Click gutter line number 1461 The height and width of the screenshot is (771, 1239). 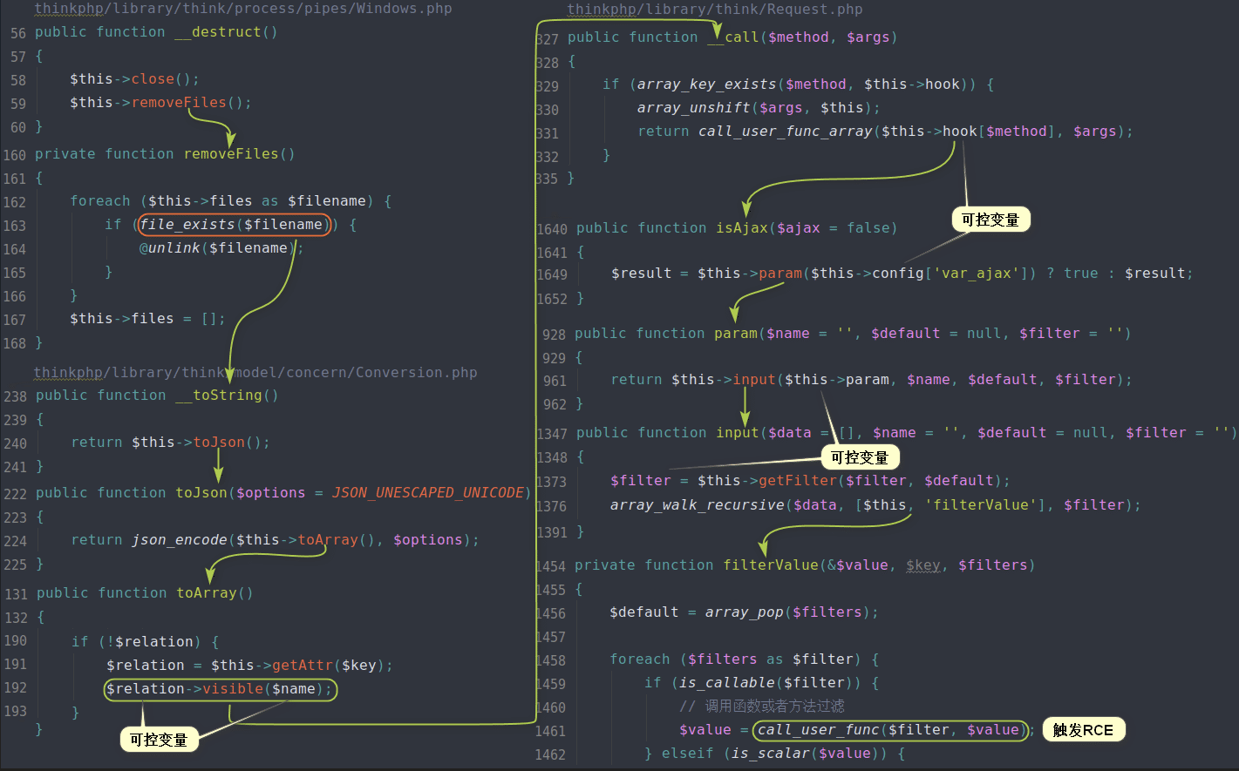(x=550, y=731)
